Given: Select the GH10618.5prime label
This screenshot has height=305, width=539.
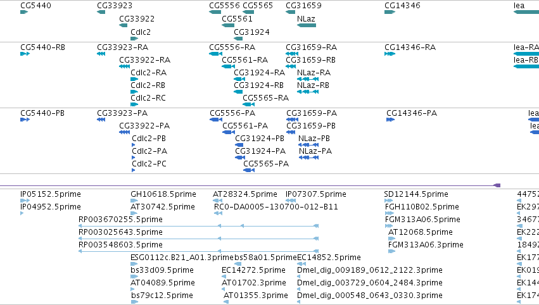Looking at the screenshot, I should tap(163, 194).
